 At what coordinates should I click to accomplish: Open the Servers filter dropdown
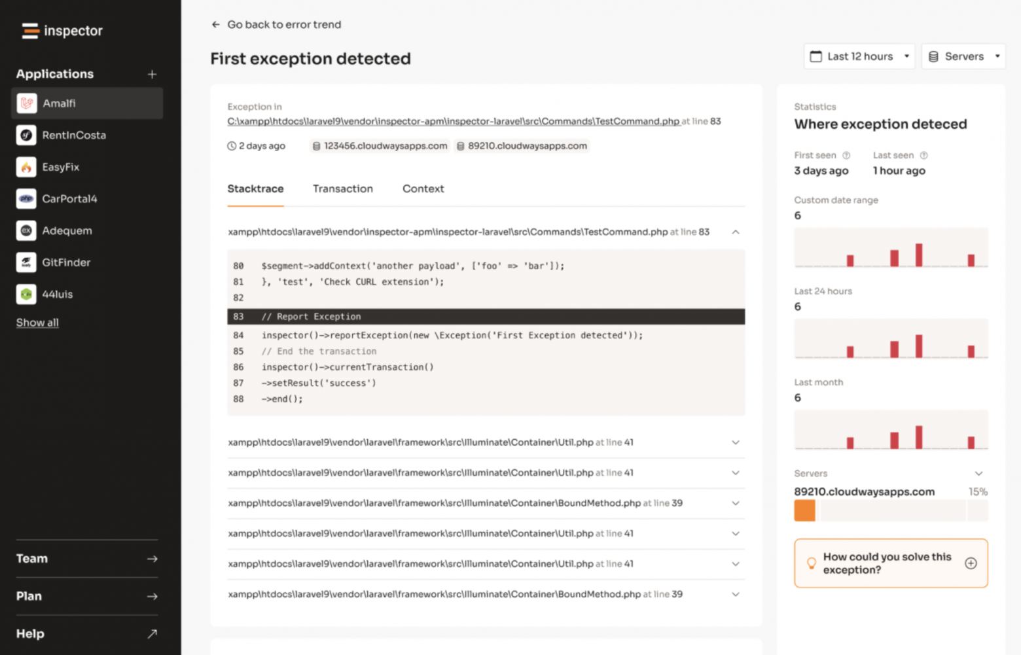pyautogui.click(x=963, y=56)
